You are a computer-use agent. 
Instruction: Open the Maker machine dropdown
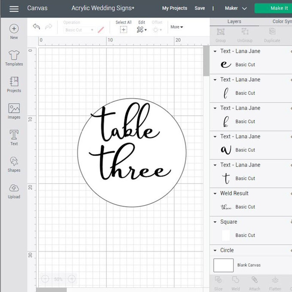coord(236,8)
